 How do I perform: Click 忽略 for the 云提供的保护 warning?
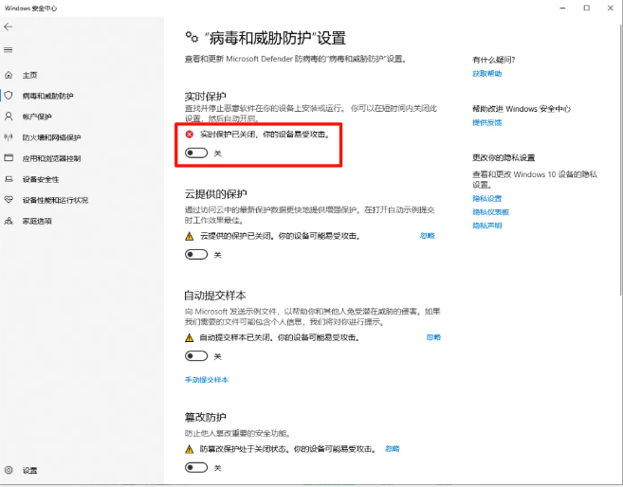click(427, 235)
